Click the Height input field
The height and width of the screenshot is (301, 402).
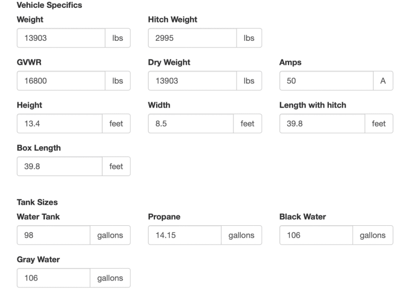pyautogui.click(x=59, y=124)
